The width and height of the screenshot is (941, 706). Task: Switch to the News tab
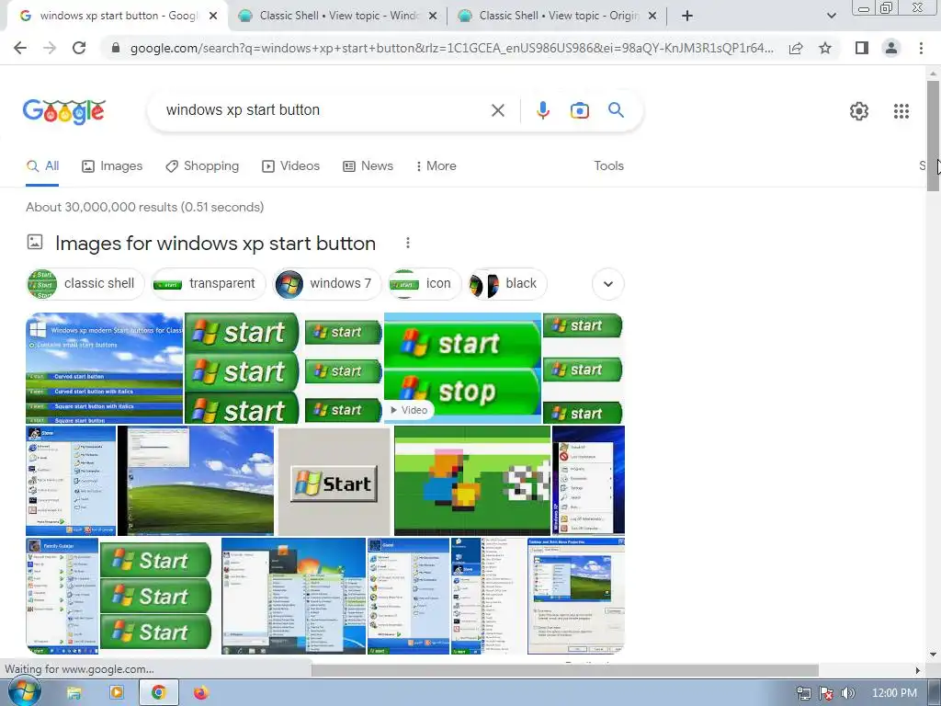(368, 166)
